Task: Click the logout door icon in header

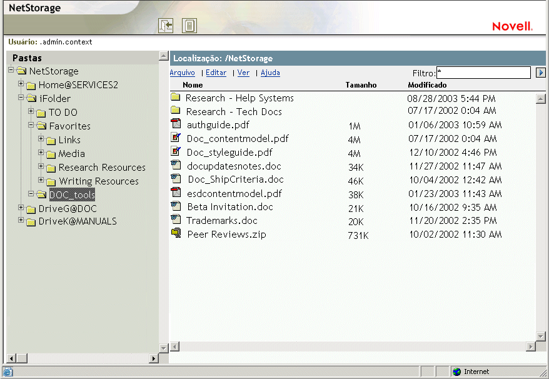Action: click(166, 26)
